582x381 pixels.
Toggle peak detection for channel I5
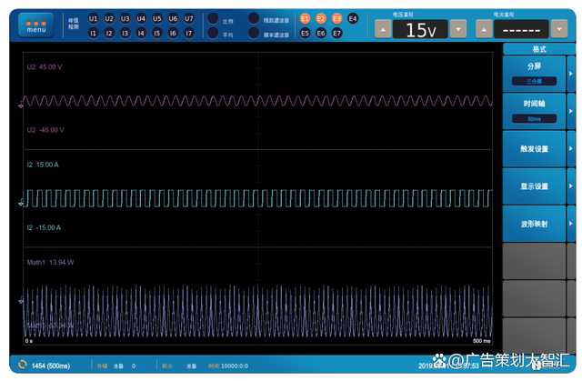(157, 33)
